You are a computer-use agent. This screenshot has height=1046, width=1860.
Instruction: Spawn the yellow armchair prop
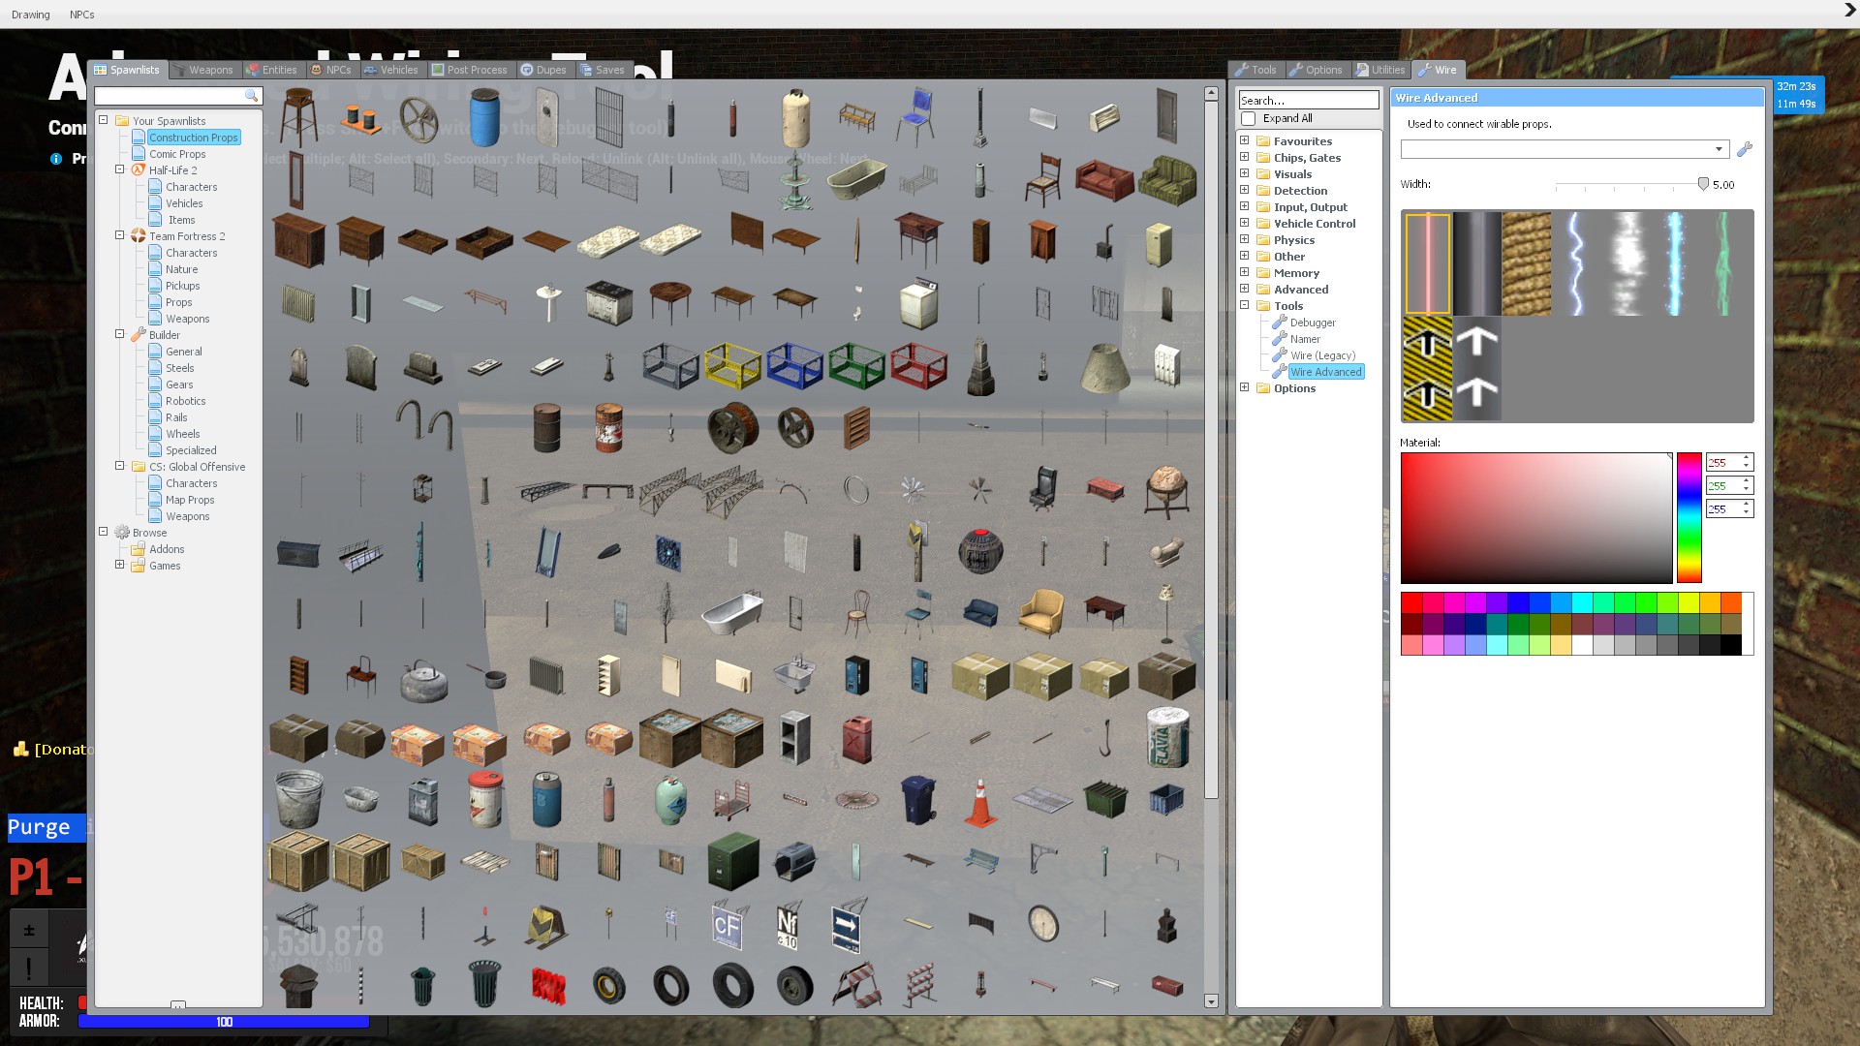(x=1041, y=613)
